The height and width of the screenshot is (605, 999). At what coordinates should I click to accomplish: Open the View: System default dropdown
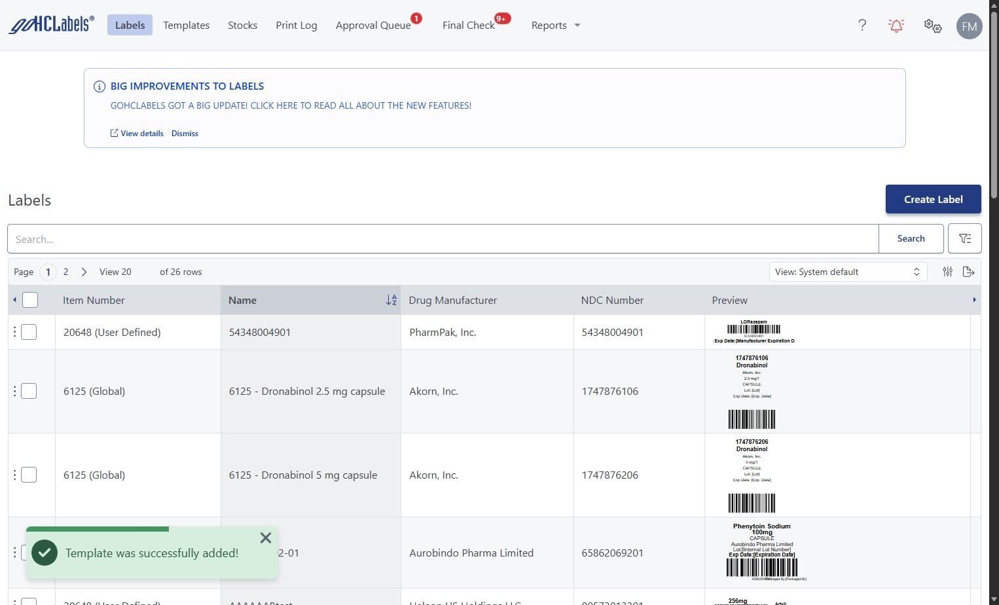pos(848,272)
